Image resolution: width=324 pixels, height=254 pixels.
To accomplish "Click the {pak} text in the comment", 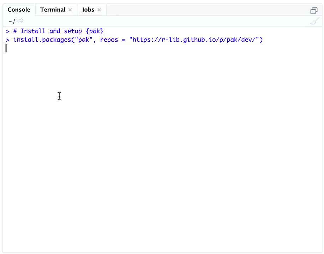I will tap(95, 31).
